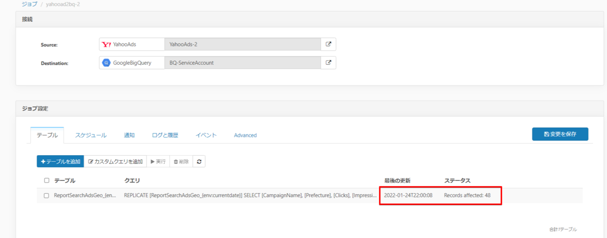Click the yahooad2bq-2 breadcrumb text
Screen dimensions: 607x238
click(x=64, y=3)
